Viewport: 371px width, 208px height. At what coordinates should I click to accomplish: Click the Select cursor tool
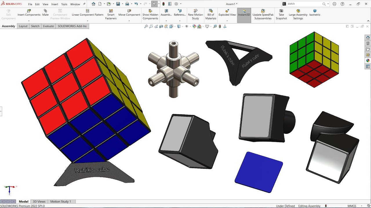[154, 4]
